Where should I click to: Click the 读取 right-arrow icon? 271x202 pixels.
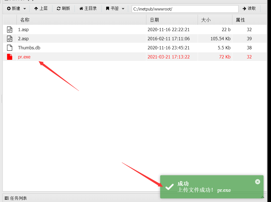tap(244, 9)
